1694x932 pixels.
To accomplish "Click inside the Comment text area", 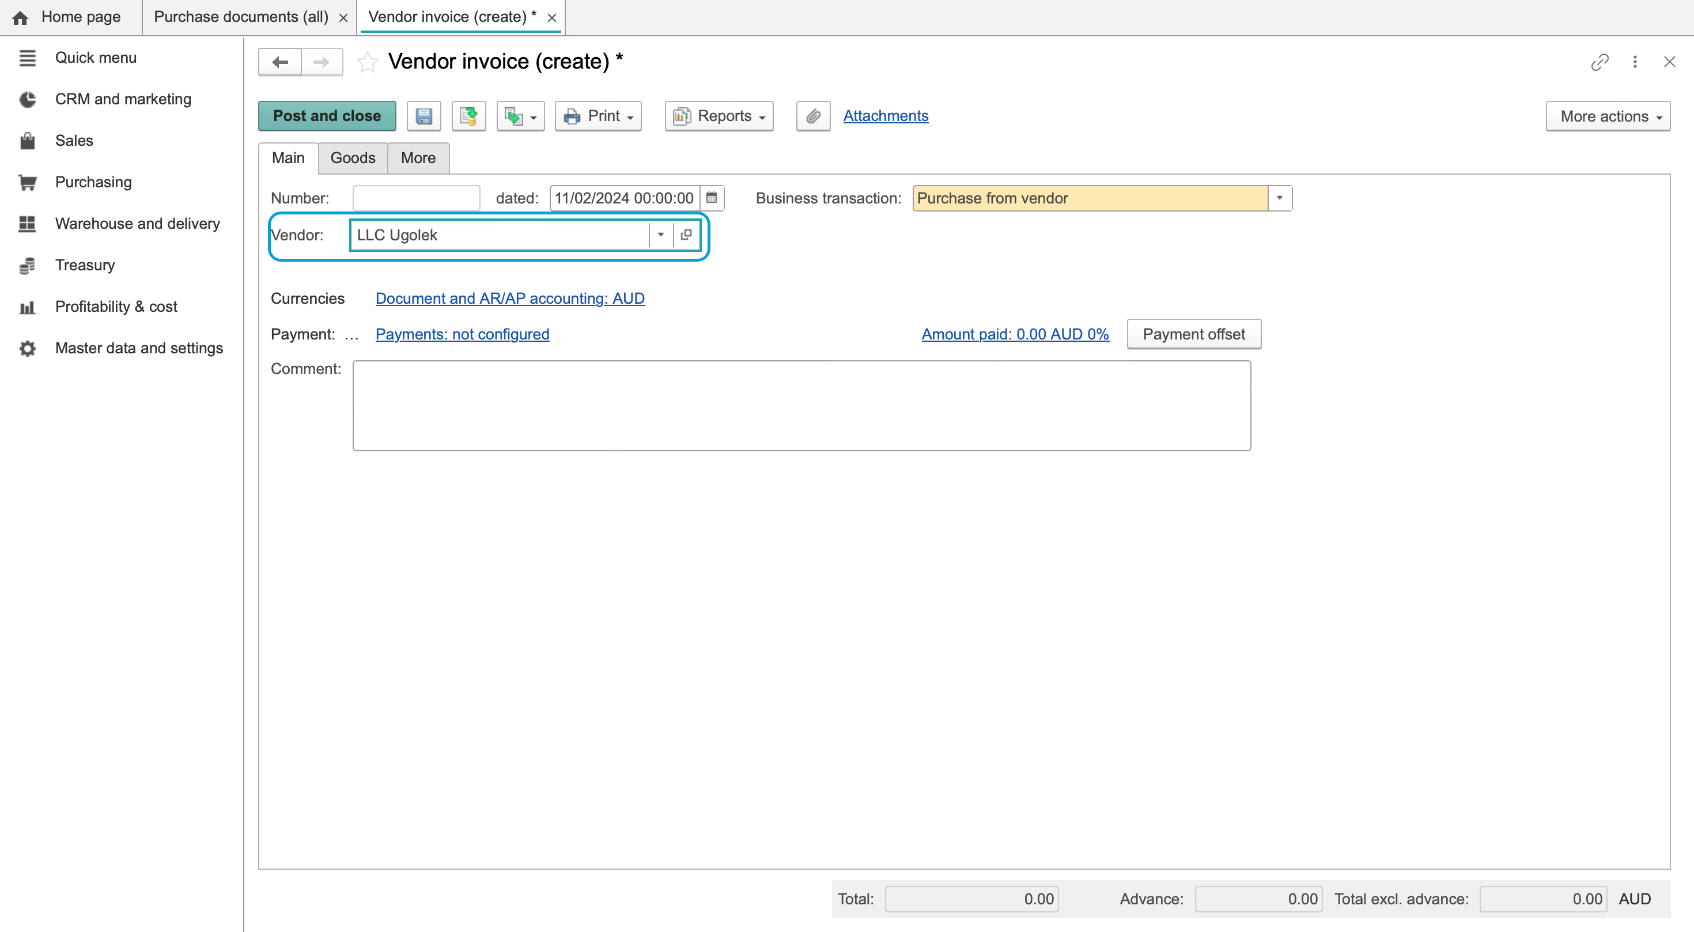I will [x=801, y=405].
